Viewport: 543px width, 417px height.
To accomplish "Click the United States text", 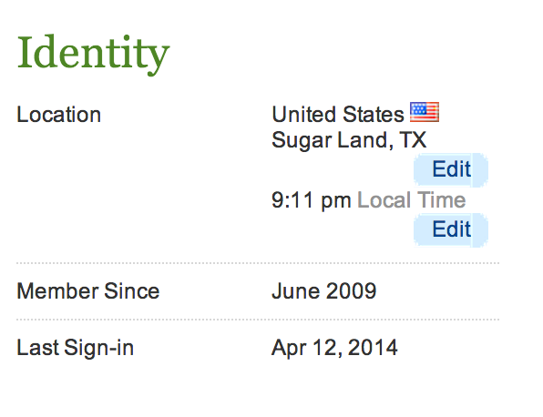I will 338,114.
